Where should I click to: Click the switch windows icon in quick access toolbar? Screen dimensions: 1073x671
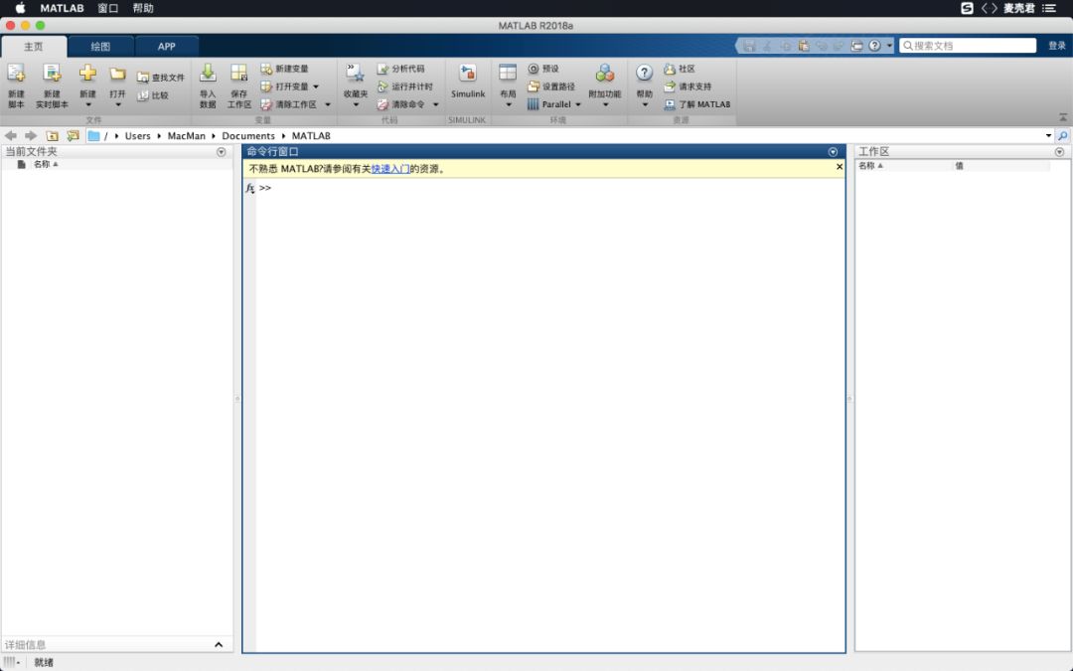click(856, 46)
